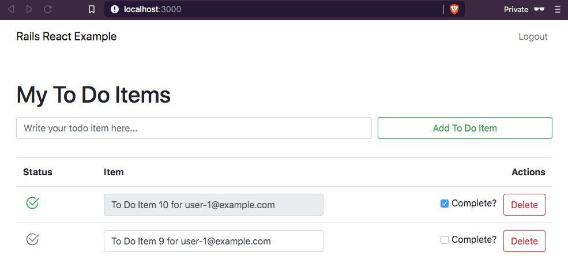Focus the 'Write your todo item here' field
Viewport: 568px width, 256px height.
point(194,128)
